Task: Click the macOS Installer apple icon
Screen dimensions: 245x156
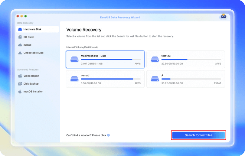Action: coord(20,92)
